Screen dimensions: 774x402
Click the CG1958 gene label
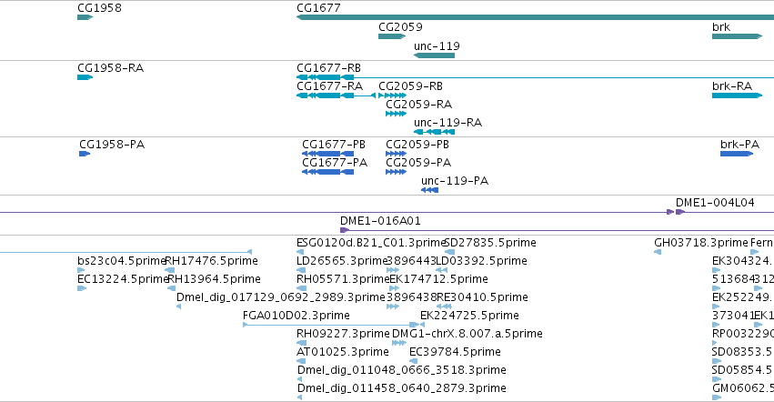click(x=99, y=8)
